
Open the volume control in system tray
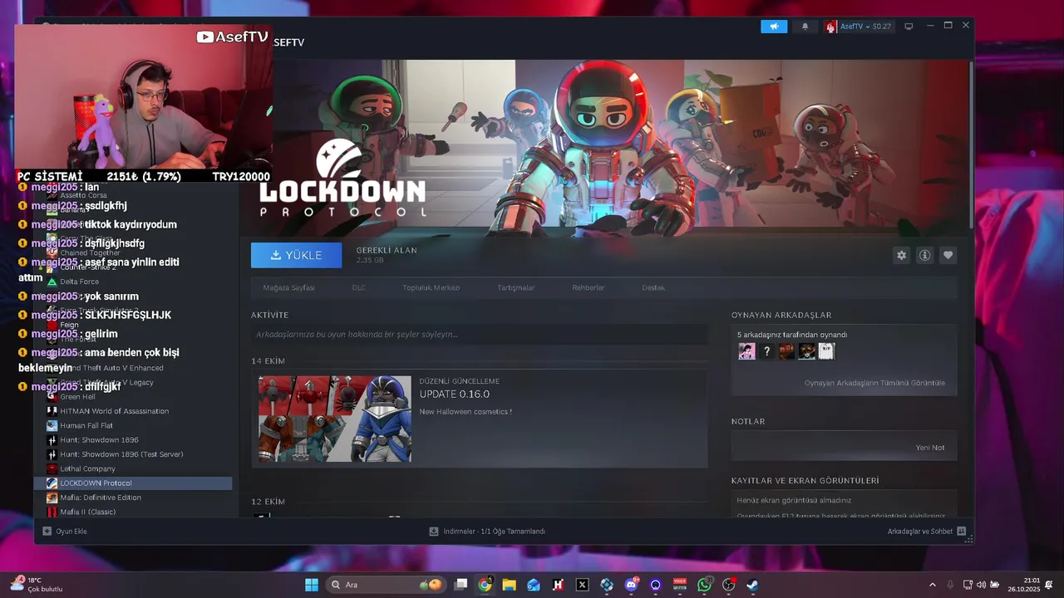(981, 585)
